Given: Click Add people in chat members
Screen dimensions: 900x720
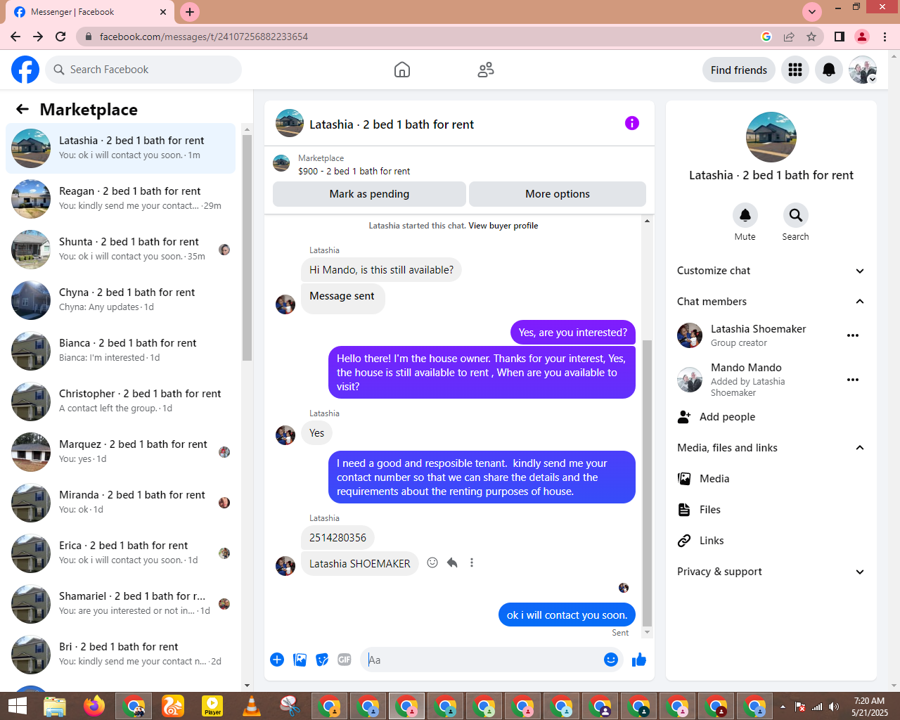Looking at the screenshot, I should click(x=771, y=417).
